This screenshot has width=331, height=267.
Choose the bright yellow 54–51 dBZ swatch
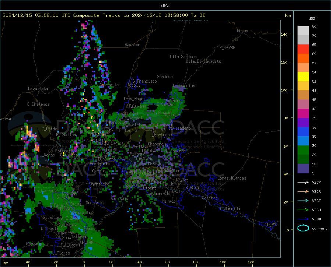click(303, 77)
